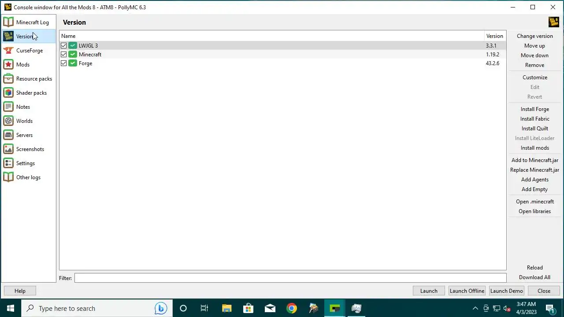
Task: Click the Reload button
Action: (534, 268)
